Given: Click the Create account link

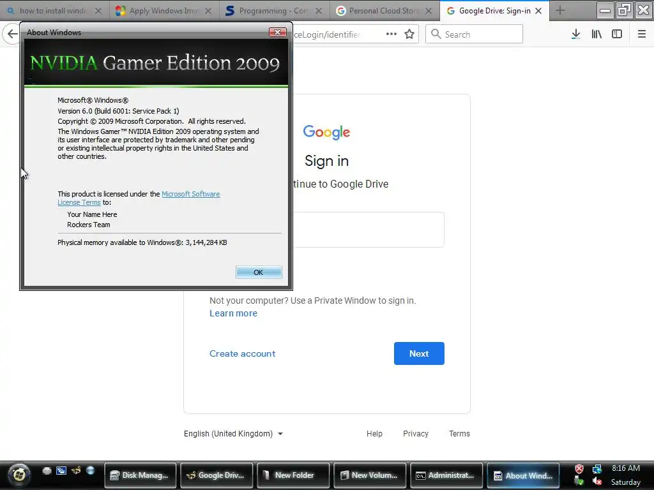Looking at the screenshot, I should pyautogui.click(x=242, y=353).
